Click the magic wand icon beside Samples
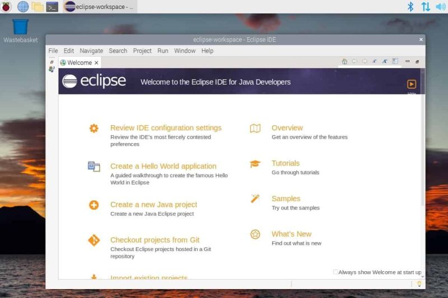This screenshot has height=298, width=448. click(255, 198)
